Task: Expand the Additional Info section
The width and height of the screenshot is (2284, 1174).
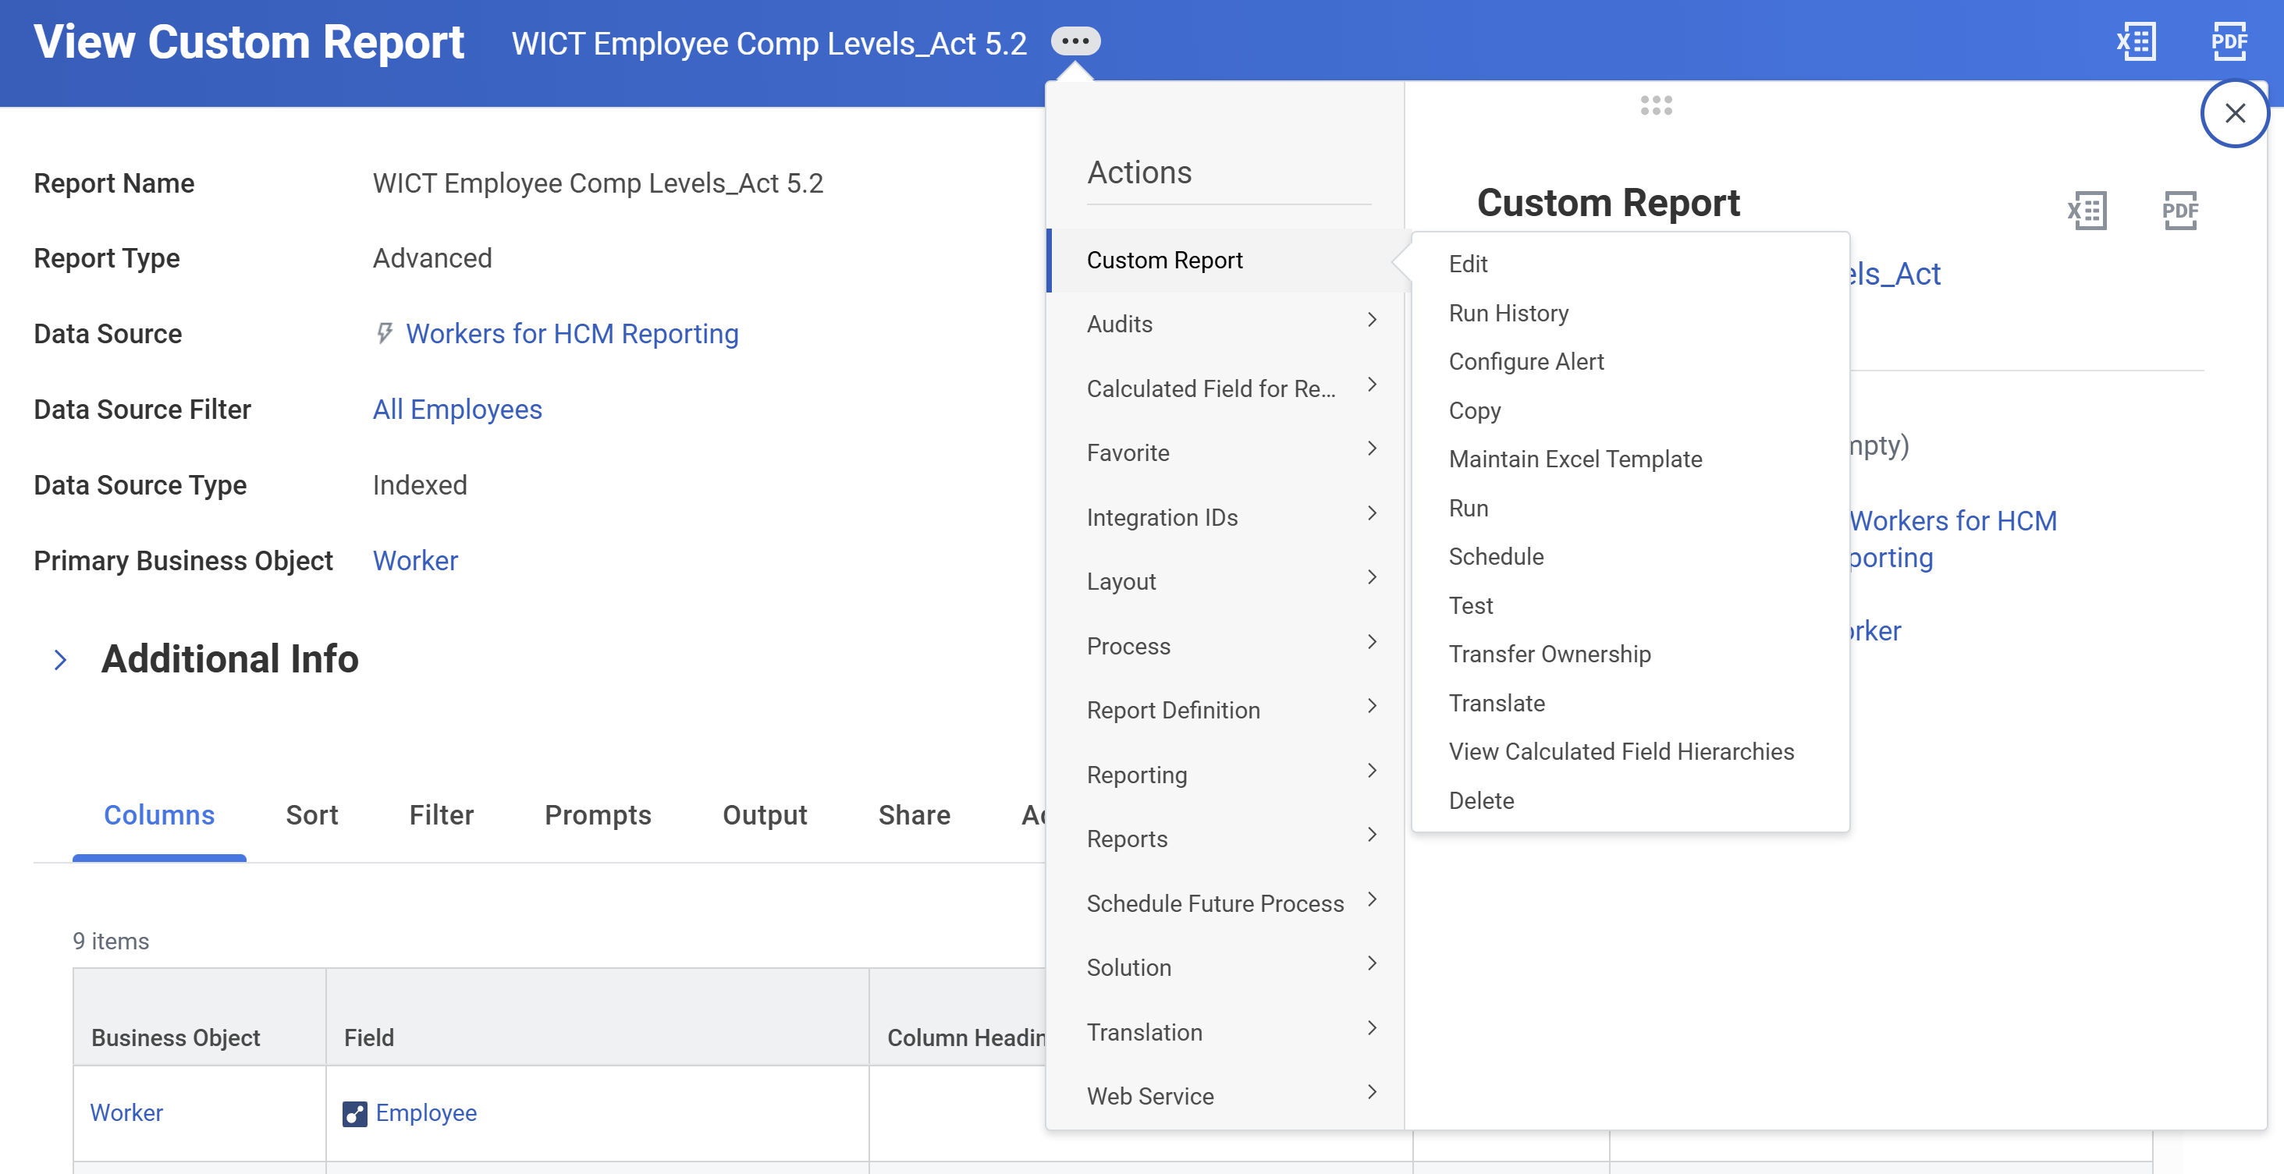Action: pyautogui.click(x=60, y=659)
